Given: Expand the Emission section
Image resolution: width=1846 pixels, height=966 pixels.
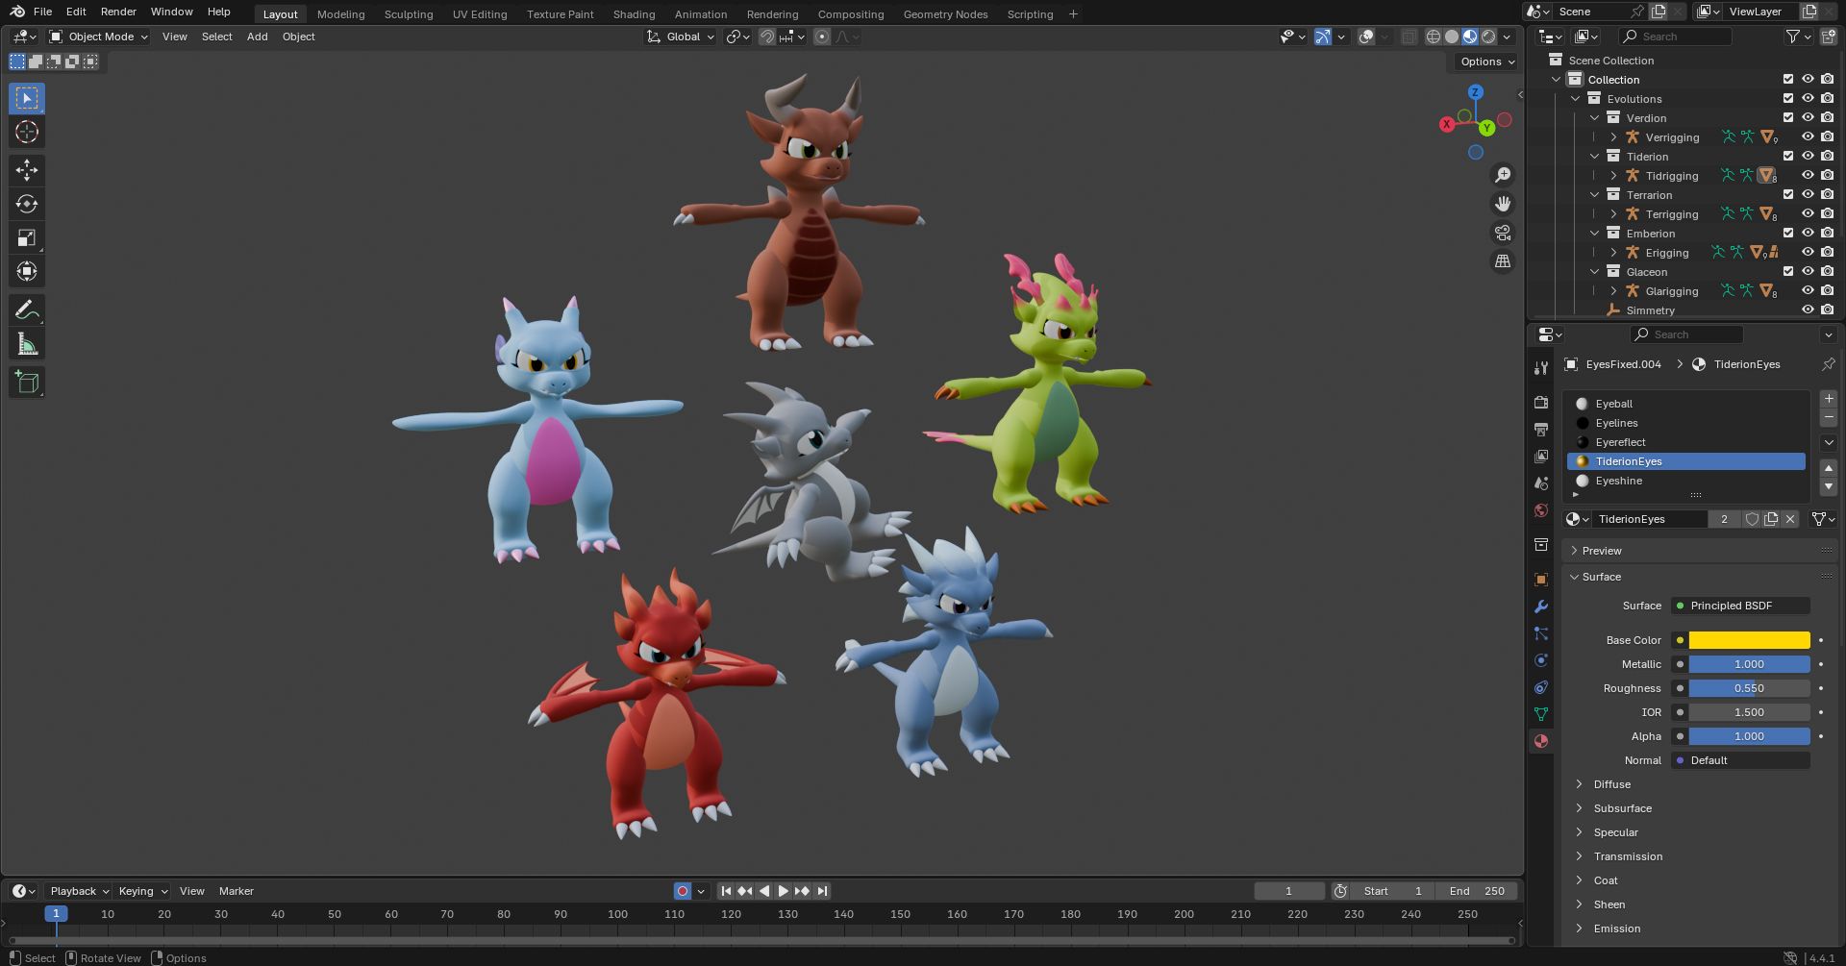Looking at the screenshot, I should [1616, 929].
